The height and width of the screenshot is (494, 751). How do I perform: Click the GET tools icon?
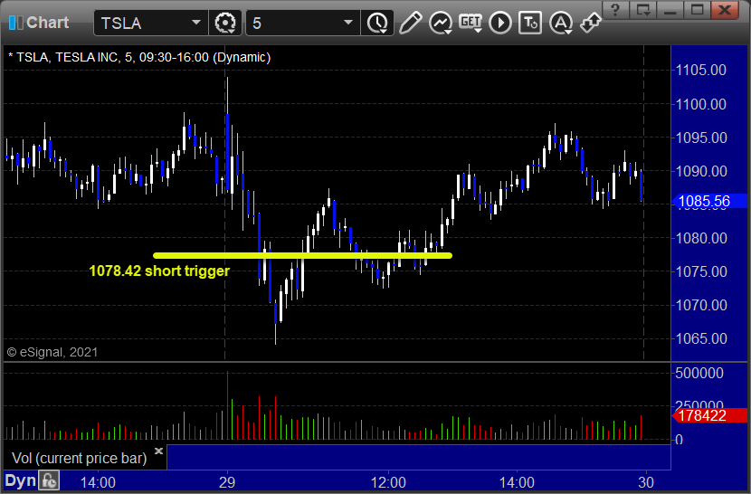coord(471,23)
